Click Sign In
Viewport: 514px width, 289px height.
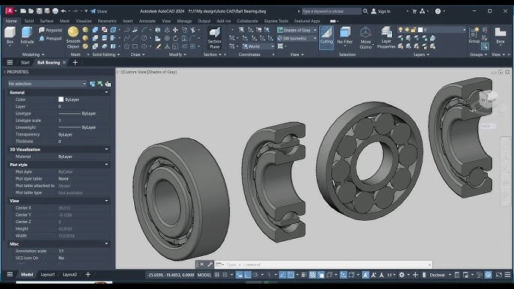point(381,11)
